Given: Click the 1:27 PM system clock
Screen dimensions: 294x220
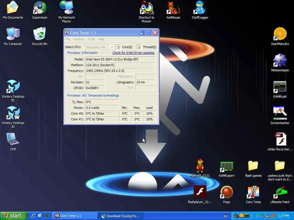Looking at the screenshot, I should coord(283,216).
